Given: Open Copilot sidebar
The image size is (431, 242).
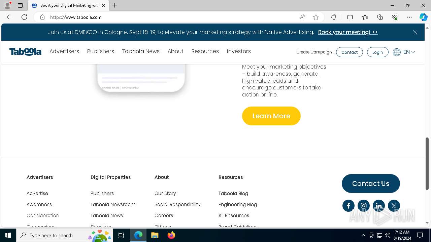Looking at the screenshot, I should (423, 17).
